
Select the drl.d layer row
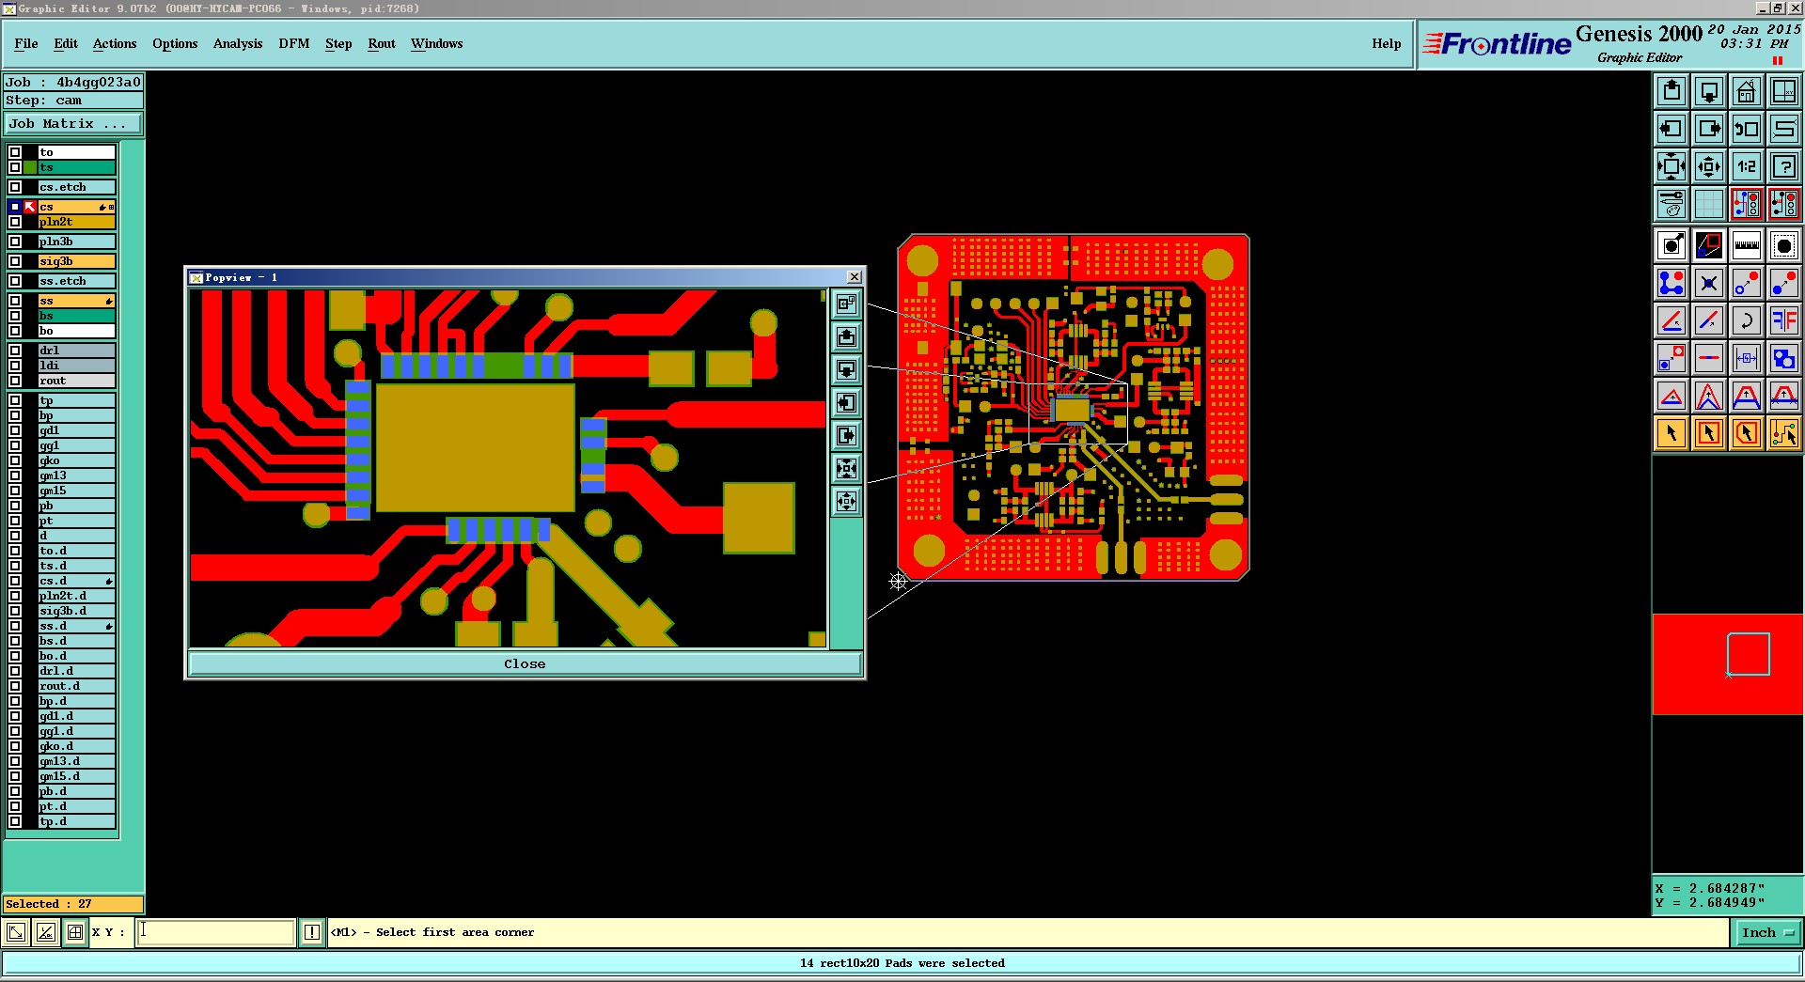click(x=76, y=671)
